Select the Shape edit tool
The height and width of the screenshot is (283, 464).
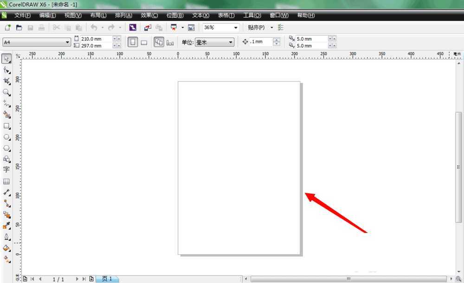6,70
